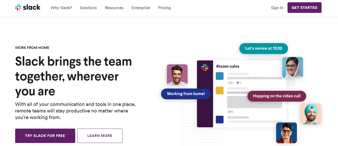Click paragraph starting "With all of your communication"

[x=75, y=111]
